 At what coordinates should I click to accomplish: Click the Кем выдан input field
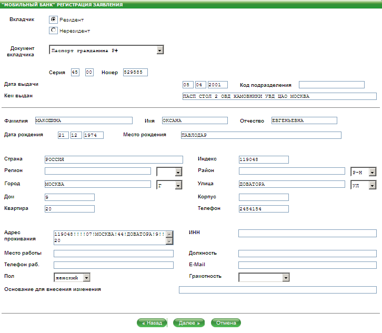click(x=279, y=96)
